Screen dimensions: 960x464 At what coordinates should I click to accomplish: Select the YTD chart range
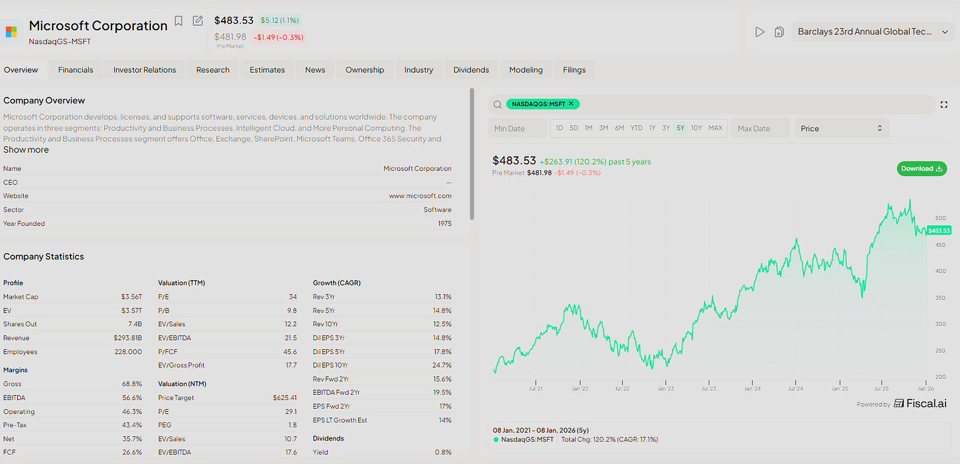[x=636, y=128]
